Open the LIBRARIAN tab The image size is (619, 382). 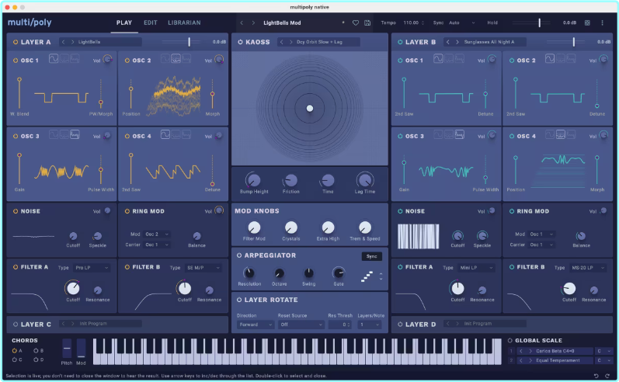pyautogui.click(x=183, y=23)
